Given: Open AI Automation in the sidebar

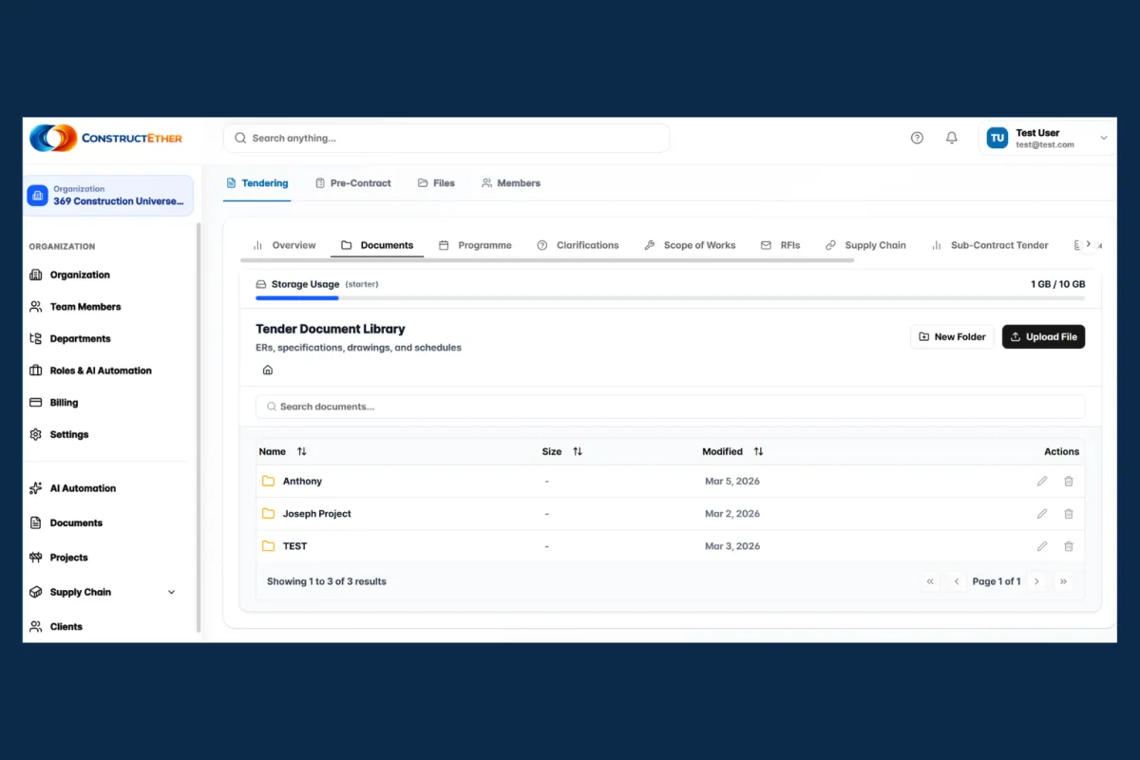Looking at the screenshot, I should (73, 488).
